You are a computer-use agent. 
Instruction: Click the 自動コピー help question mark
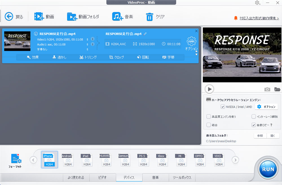click(271, 125)
